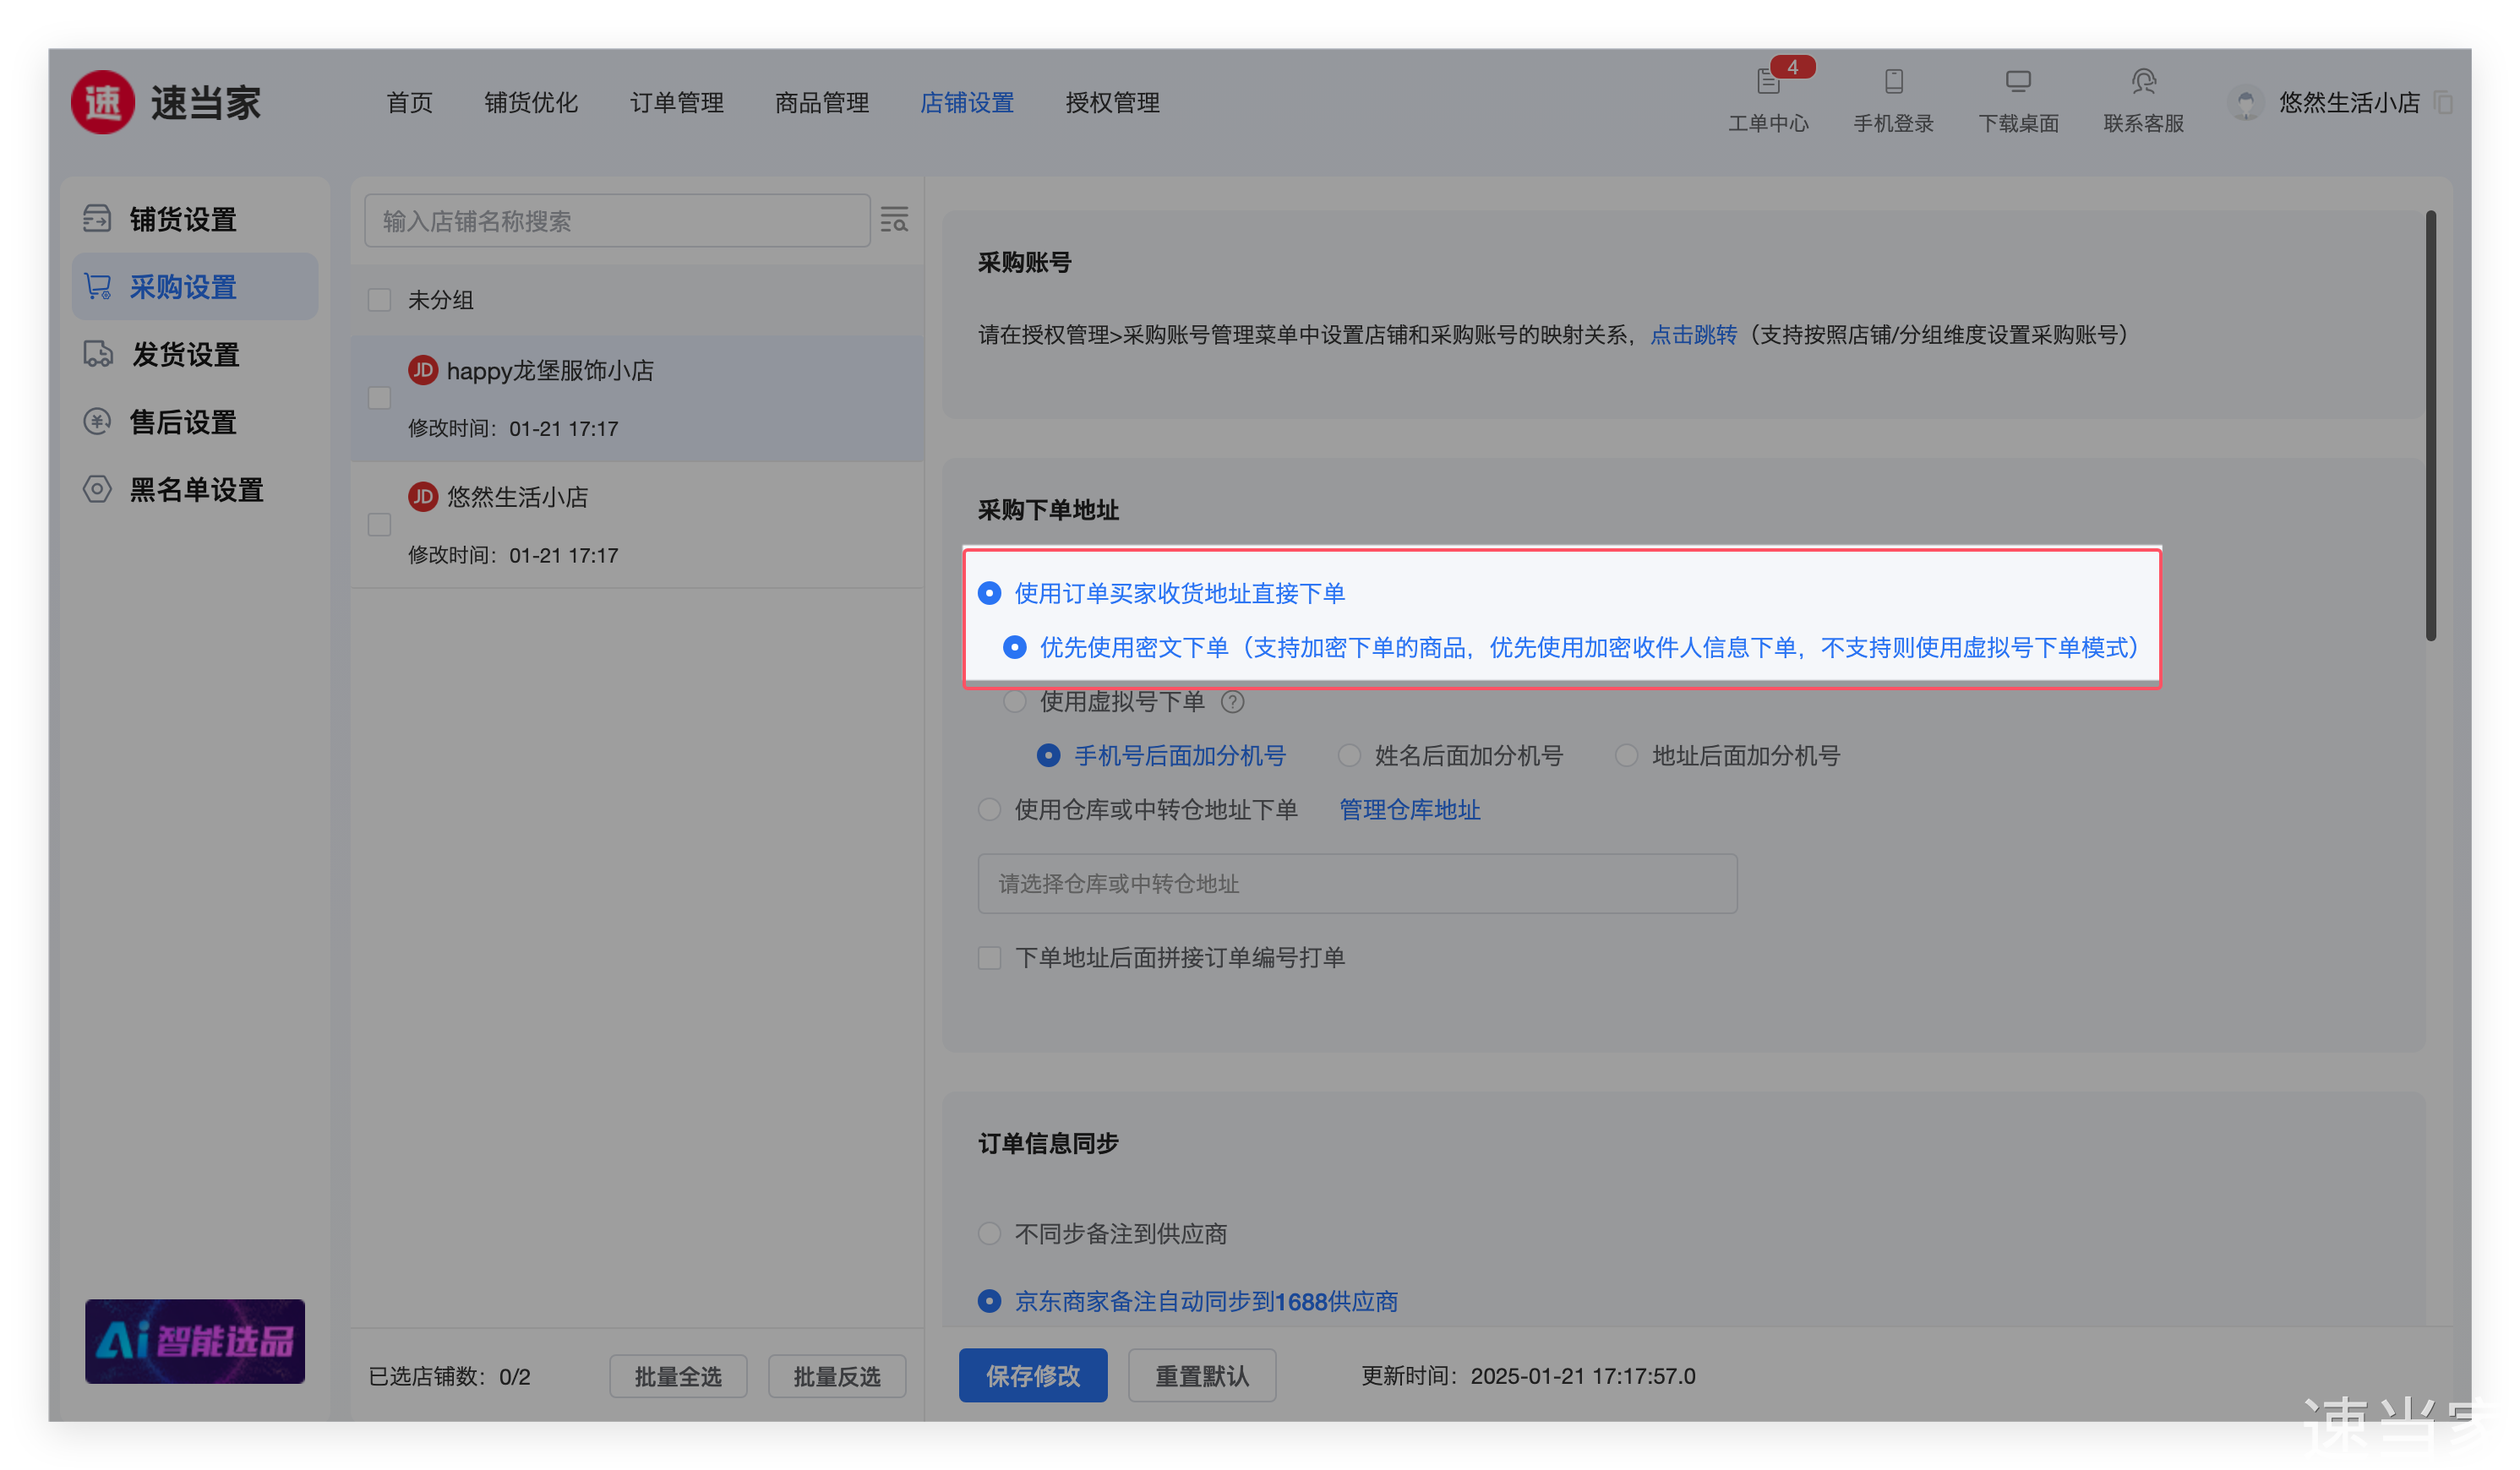The image size is (2520, 1470).
Task: Click the copy icon next to 悠然生活小店
Action: [x=2443, y=103]
